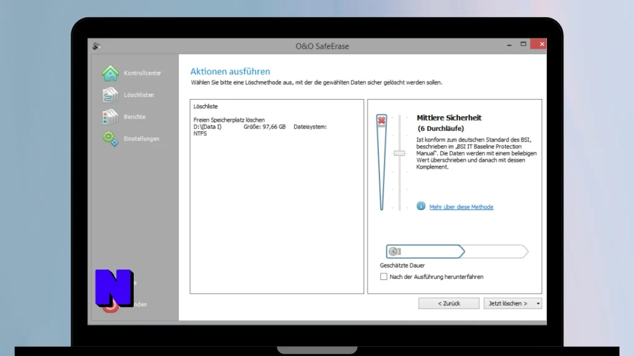
Task: Open the Einstellungen gear icon
Action: pyautogui.click(x=110, y=138)
